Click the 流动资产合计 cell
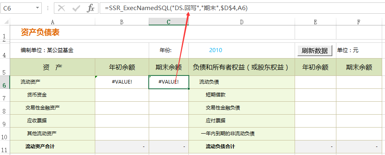Viewport: 385px width, 155px height. click(52, 147)
